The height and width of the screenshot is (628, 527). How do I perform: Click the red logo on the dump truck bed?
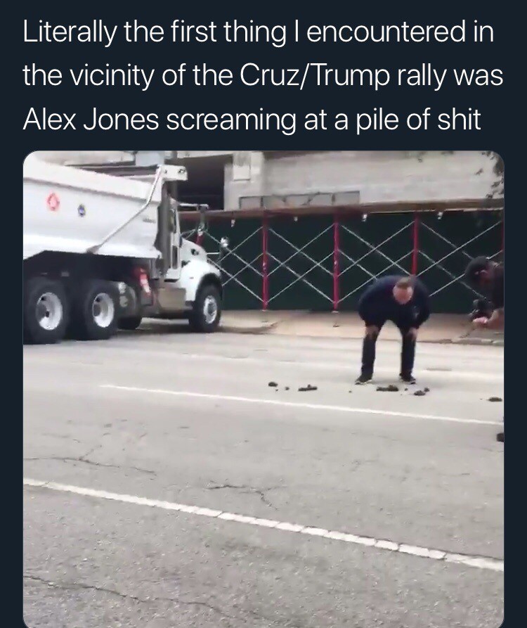pyautogui.click(x=53, y=202)
